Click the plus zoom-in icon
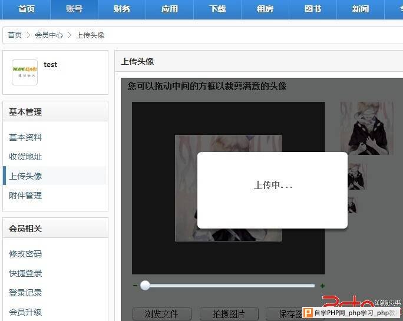 [x=322, y=286]
